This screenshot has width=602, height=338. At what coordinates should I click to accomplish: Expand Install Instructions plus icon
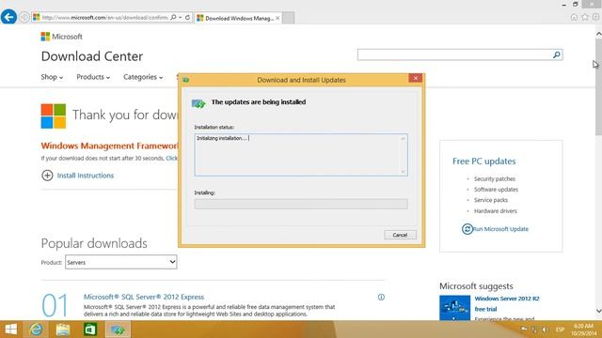tap(47, 176)
